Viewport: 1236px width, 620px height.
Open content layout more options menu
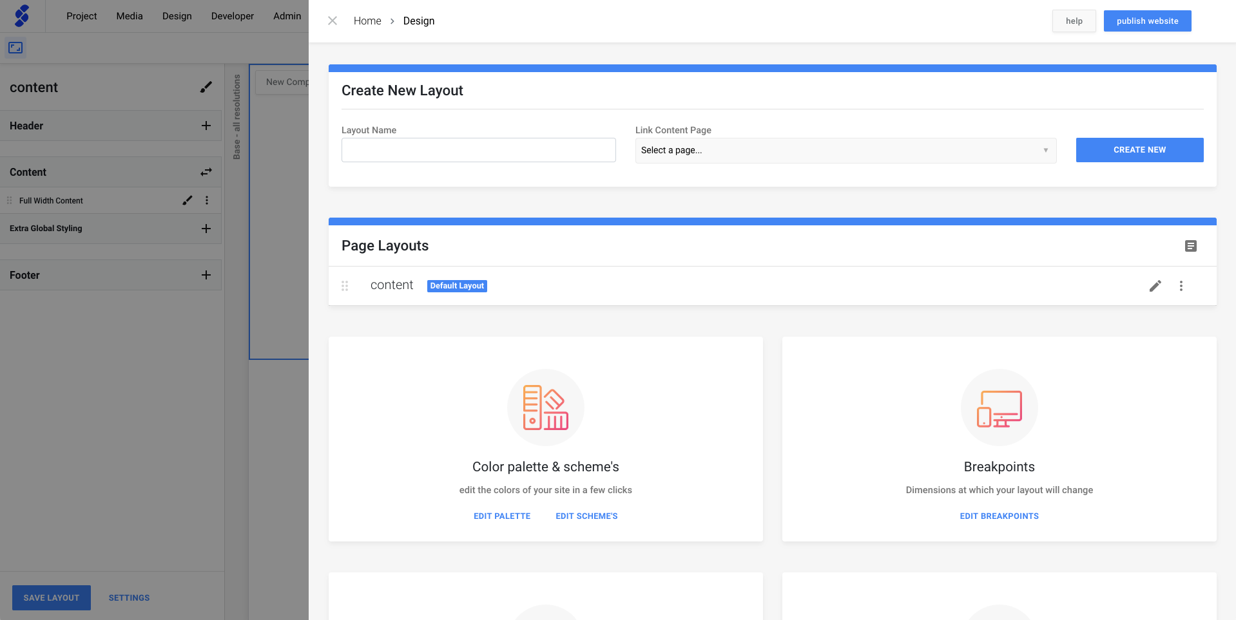[x=1181, y=286]
